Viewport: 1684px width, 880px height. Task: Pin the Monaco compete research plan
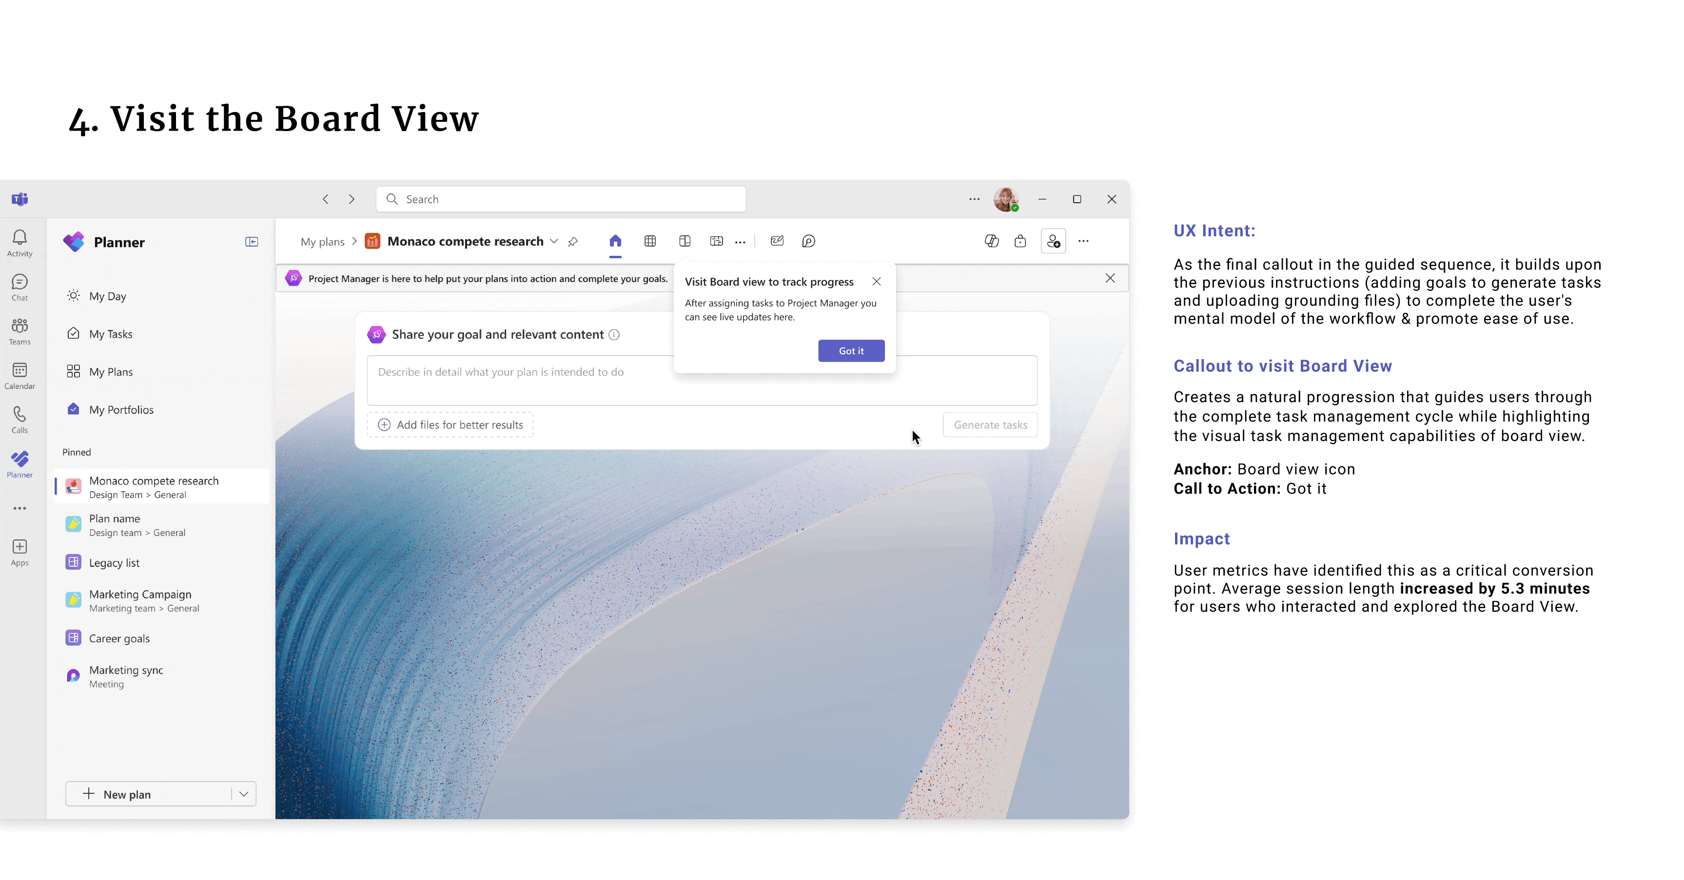coord(573,242)
